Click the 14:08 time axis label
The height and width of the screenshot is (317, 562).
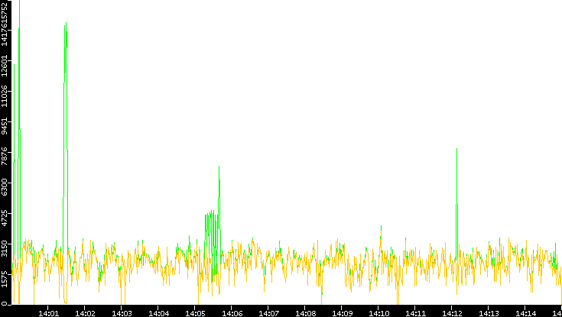click(305, 314)
